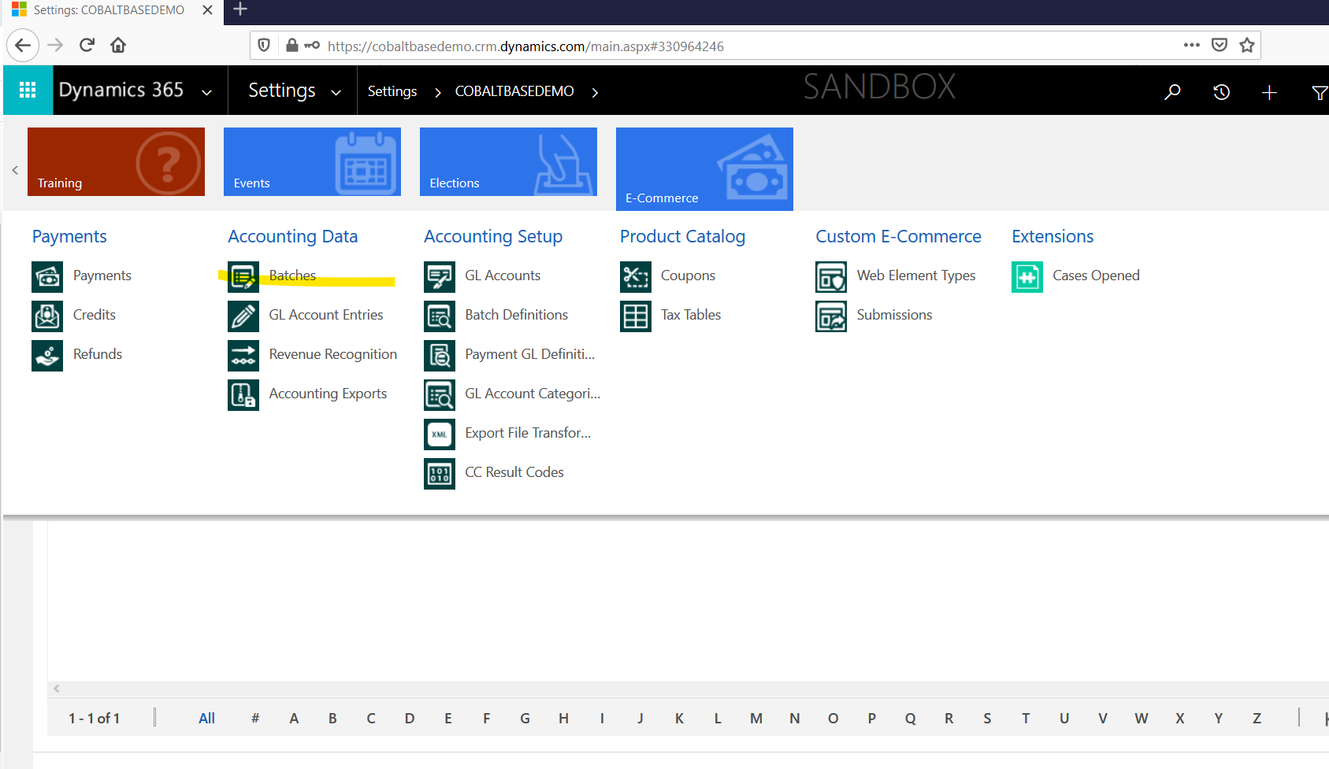
Task: Open GL Account Entries pencil icon
Action: coord(243,316)
